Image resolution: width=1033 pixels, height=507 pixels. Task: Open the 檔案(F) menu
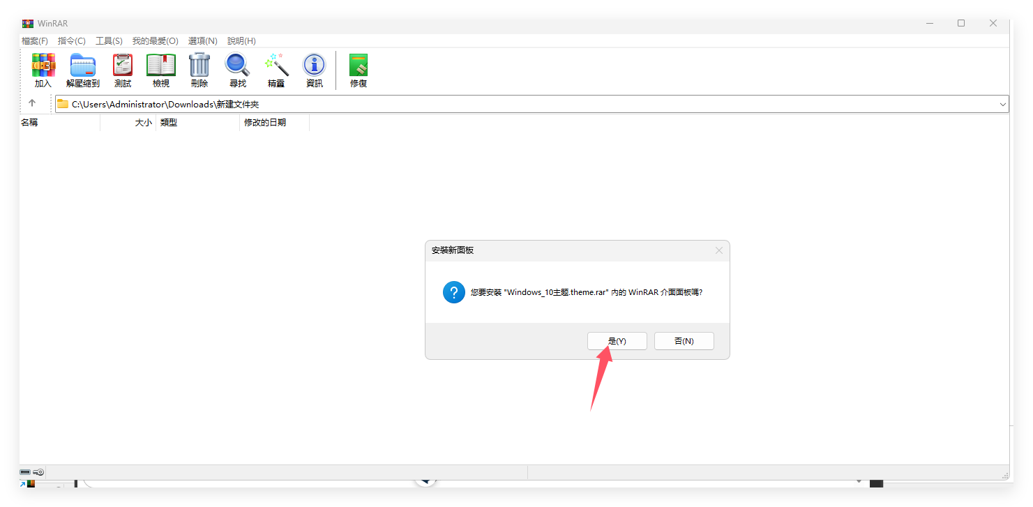[x=35, y=41]
